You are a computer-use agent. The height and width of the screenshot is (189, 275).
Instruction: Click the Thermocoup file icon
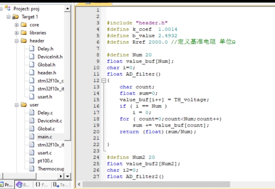point(32,169)
